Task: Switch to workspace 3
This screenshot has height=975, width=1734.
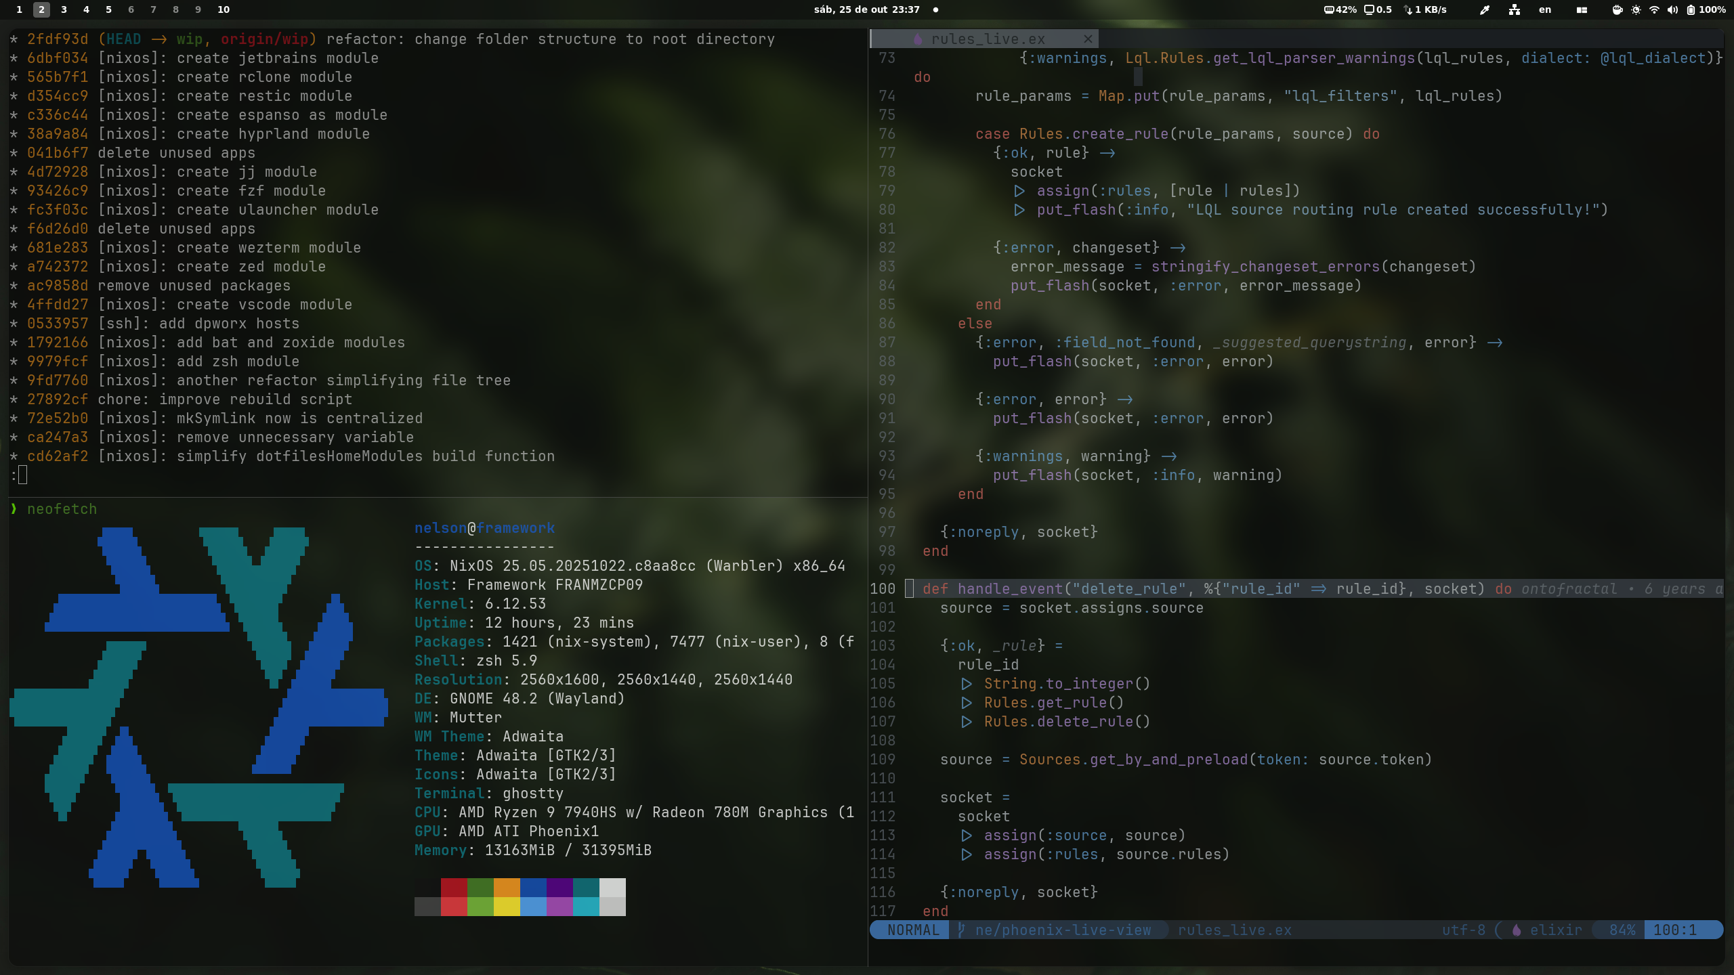Action: coord(64,9)
